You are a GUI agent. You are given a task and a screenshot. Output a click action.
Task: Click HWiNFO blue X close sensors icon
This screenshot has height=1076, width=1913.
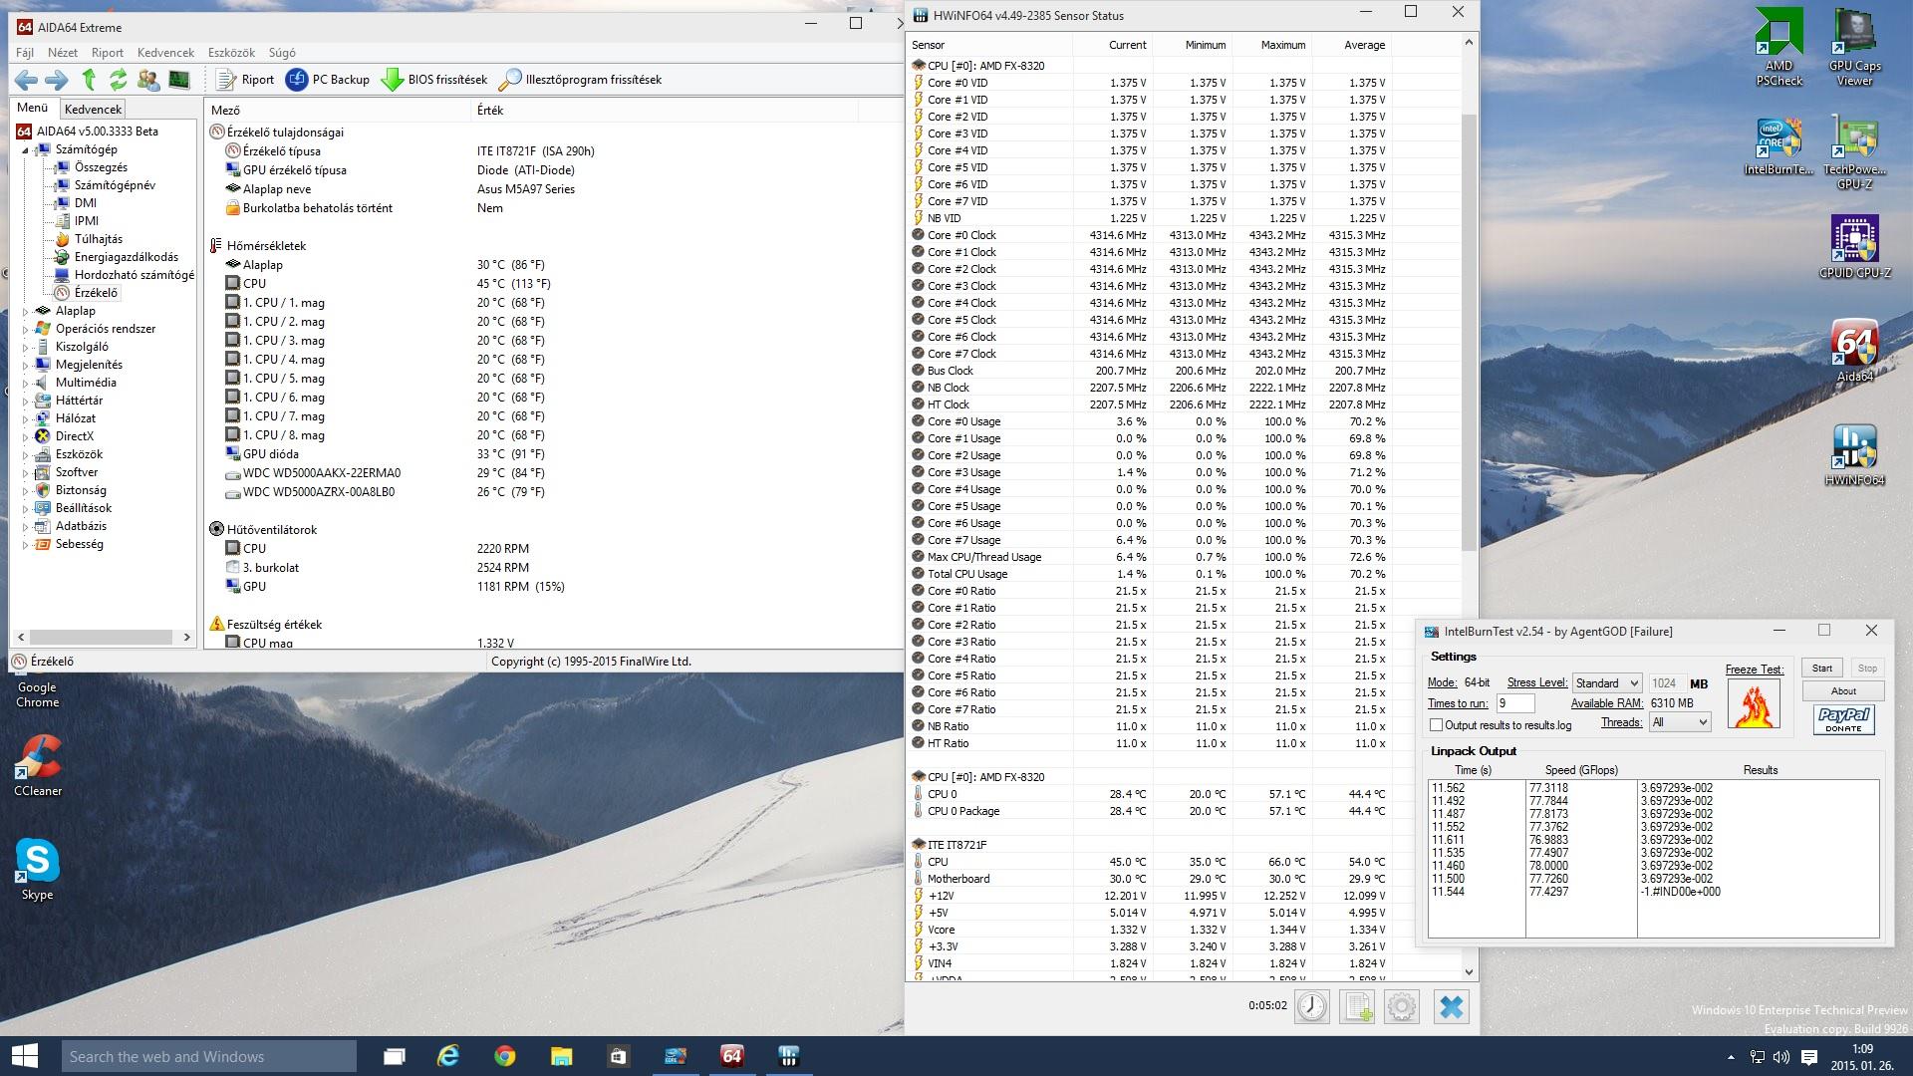1451,1006
